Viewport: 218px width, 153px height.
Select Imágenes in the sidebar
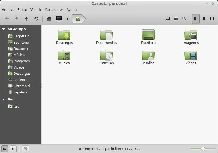pyautogui.click(x=19, y=61)
